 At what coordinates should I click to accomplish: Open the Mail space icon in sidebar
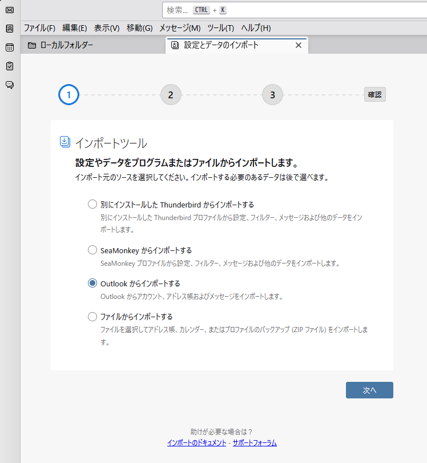[x=10, y=10]
